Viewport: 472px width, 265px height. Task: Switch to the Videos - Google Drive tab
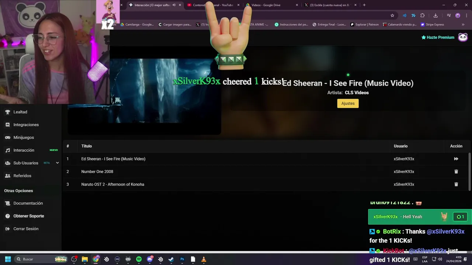coord(271,5)
